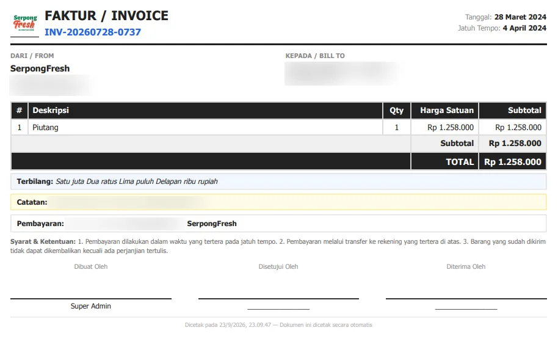Screen dimensions: 558x344
Task: Click the Syarat & Ketentuan heading
Action: tap(43, 241)
